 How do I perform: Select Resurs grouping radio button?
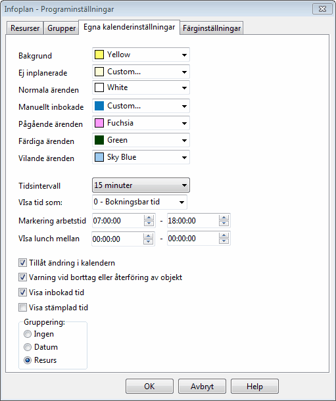pos(28,360)
